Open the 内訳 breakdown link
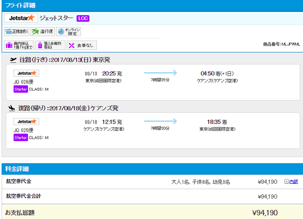The width and height of the screenshot is (303, 219). click(294, 182)
